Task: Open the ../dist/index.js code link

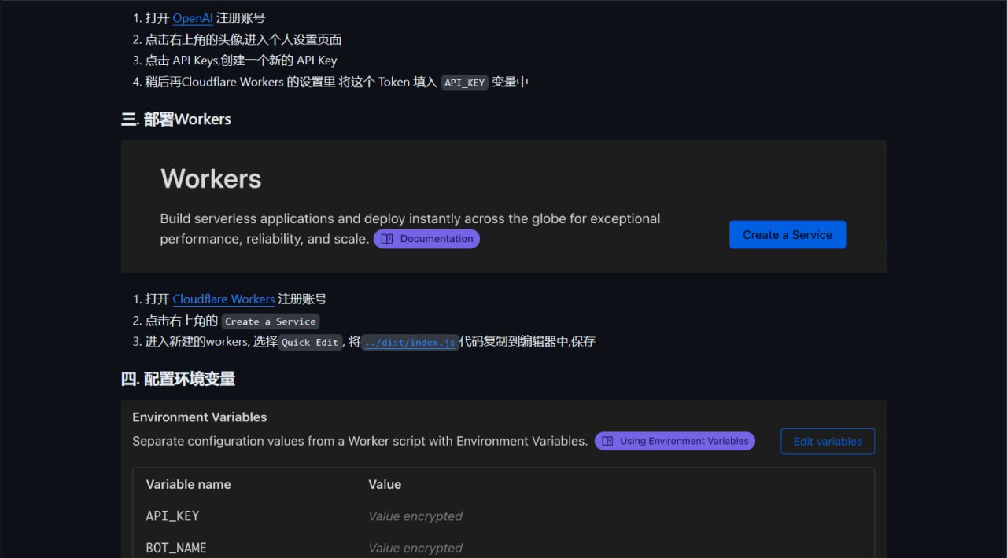Action: 410,343
